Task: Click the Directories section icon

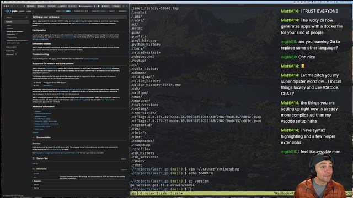Action: [x=34, y=169]
